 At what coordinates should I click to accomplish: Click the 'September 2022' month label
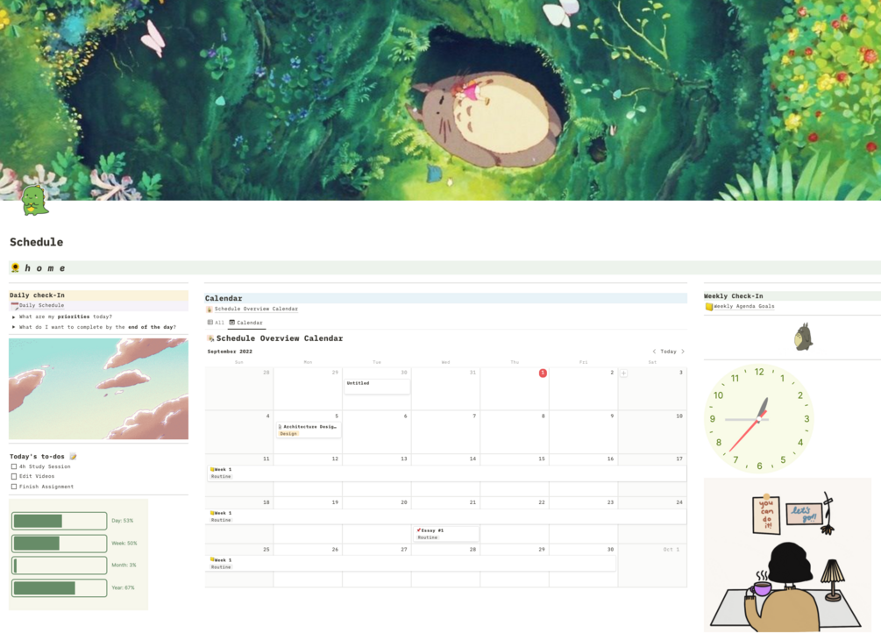pos(230,352)
